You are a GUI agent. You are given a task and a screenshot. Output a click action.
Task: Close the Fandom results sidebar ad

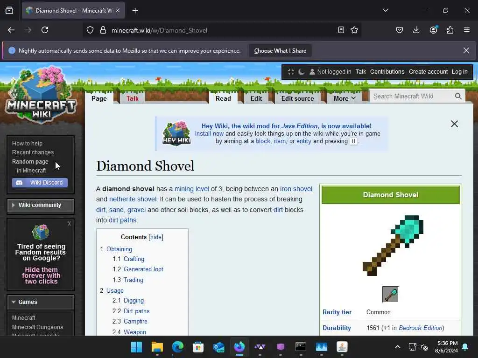tap(69, 223)
